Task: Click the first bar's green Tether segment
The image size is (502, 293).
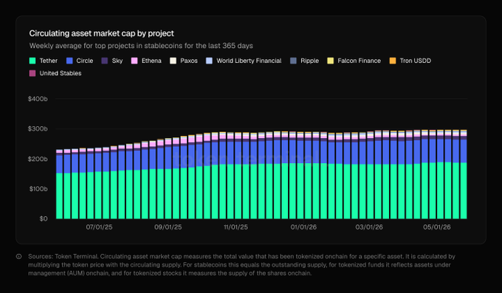Action: pos(60,196)
